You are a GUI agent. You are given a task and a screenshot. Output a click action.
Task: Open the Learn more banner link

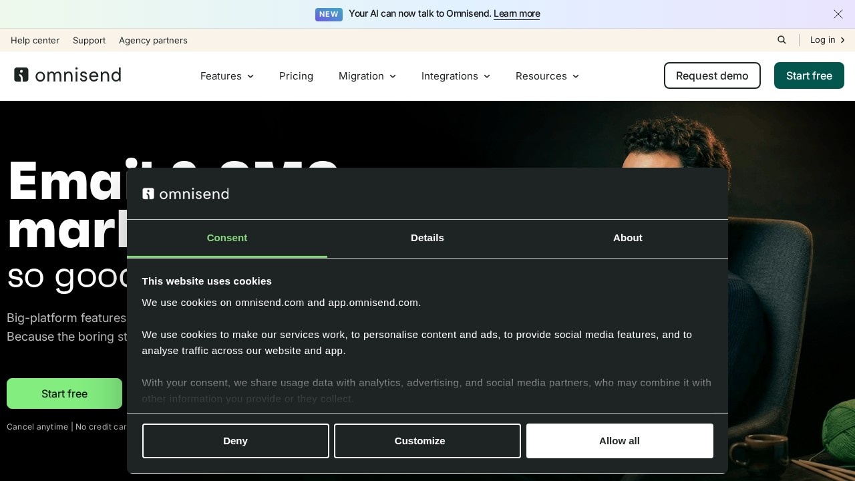516,14
